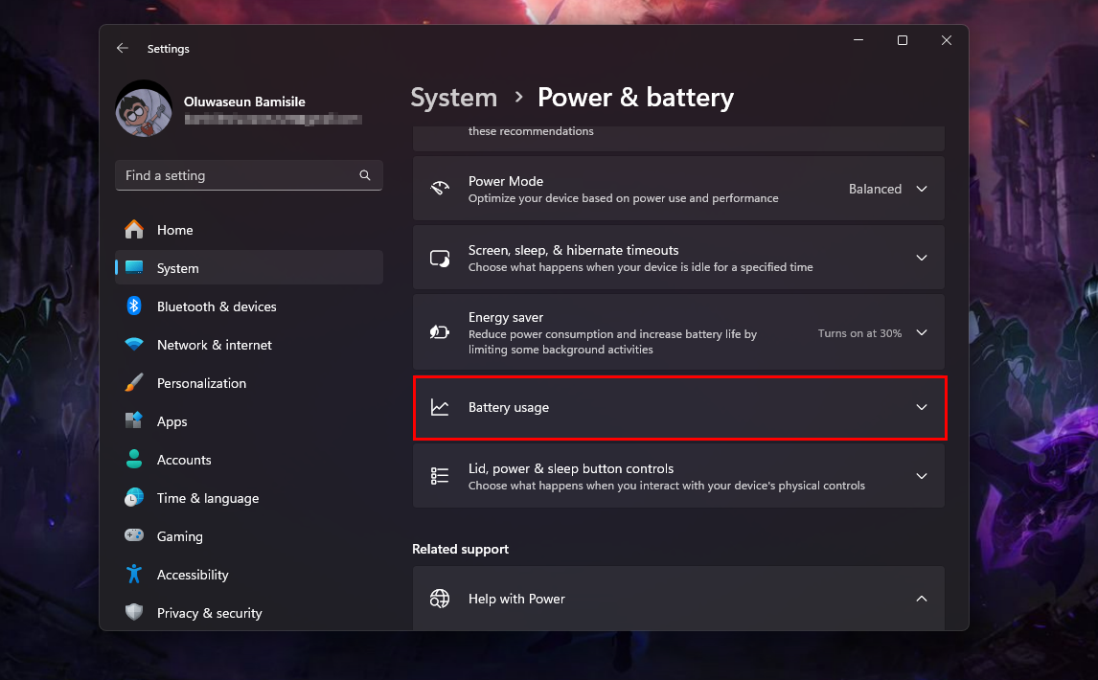Click the Find a setting search box

pos(248,175)
